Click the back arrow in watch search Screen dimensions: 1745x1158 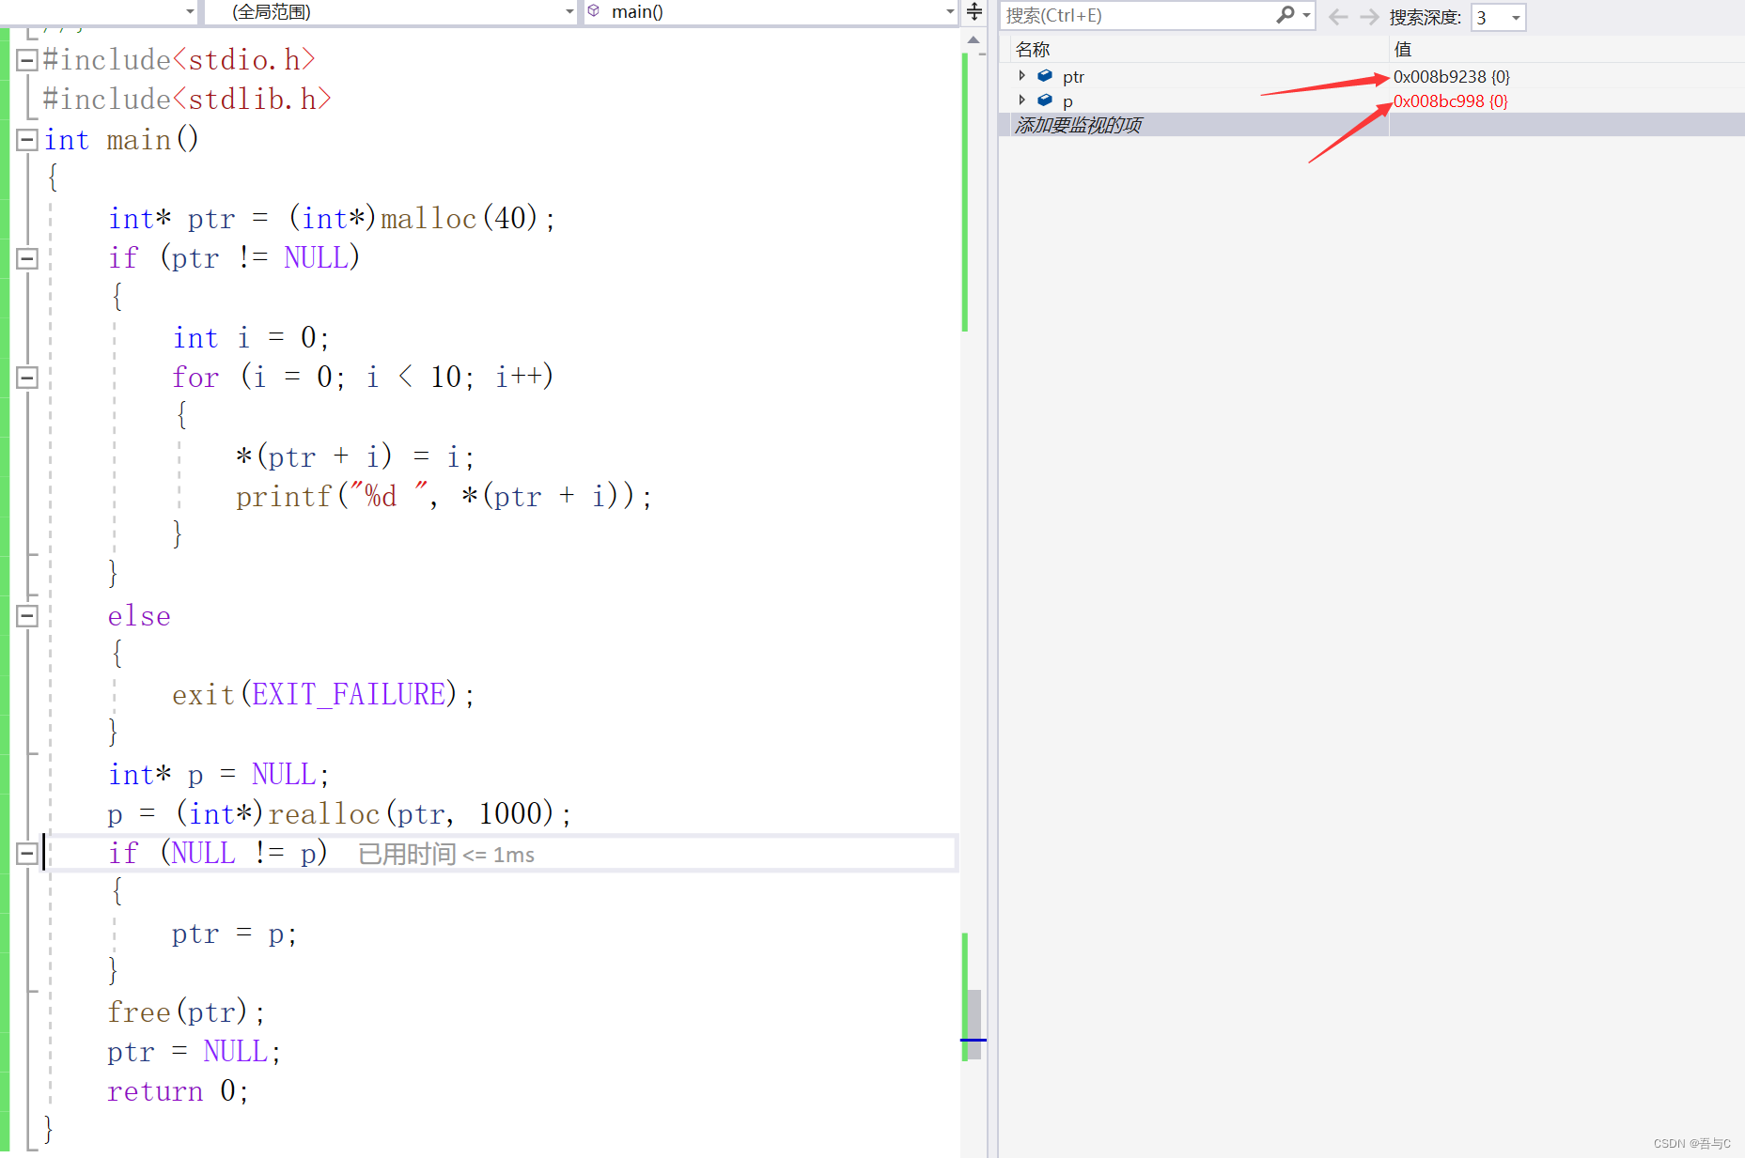(1339, 17)
